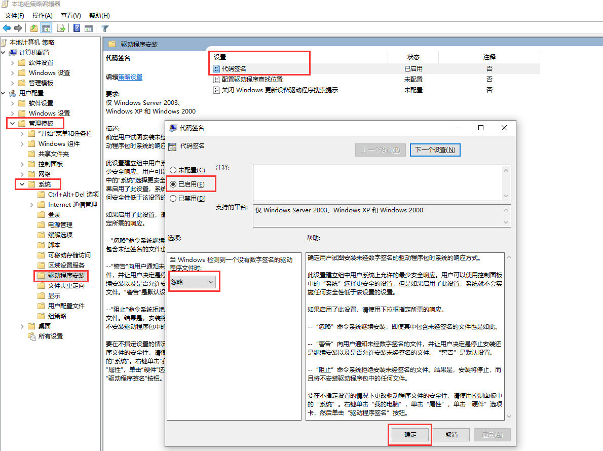
Task: Open the 操作(A) menu
Action: (42, 16)
